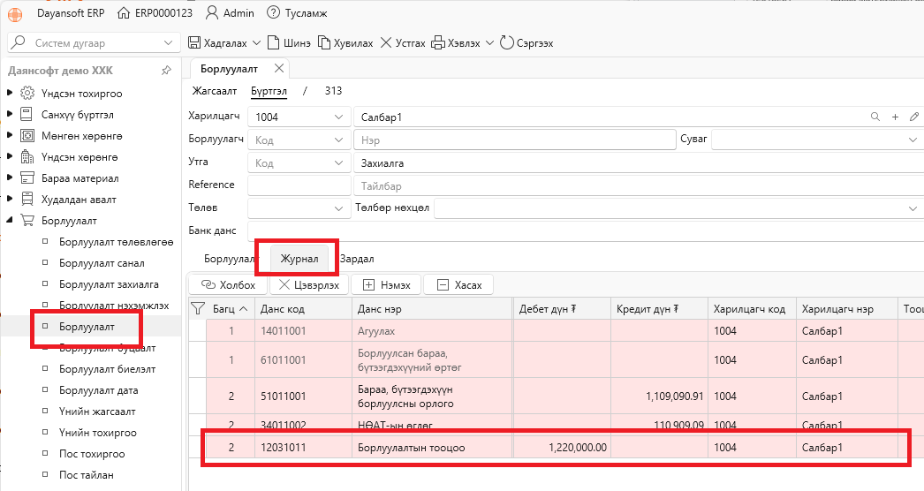Click the Борлуулалт cart icon

27,221
